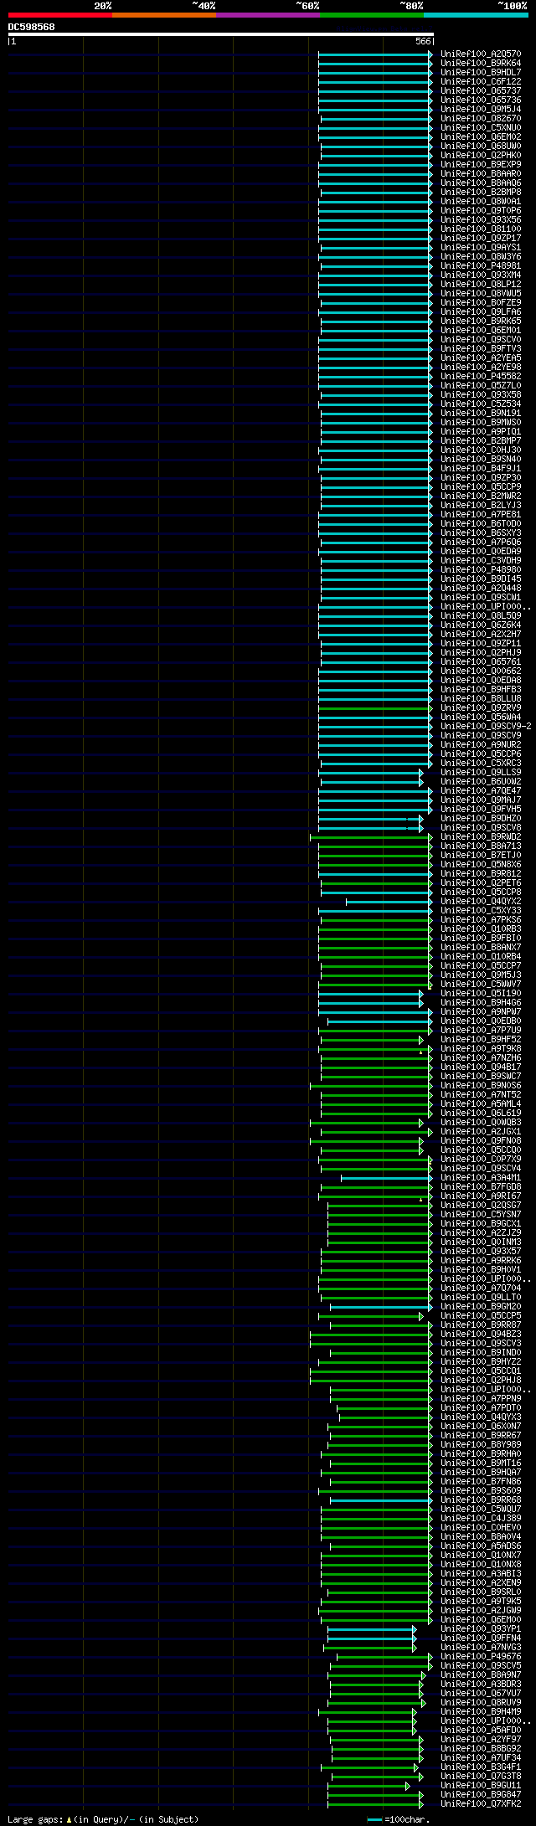The width and height of the screenshot is (536, 1826).
Task: Click the query end position 566
Action: [x=423, y=41]
